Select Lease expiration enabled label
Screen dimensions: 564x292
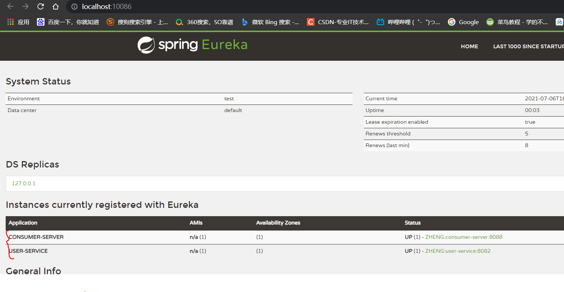click(397, 122)
